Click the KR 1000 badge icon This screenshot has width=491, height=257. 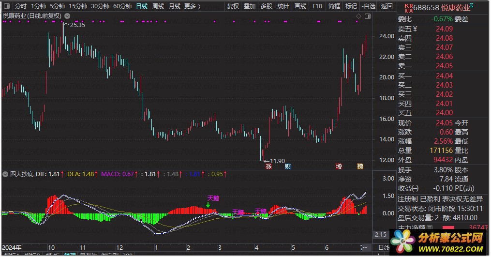pyautogui.click(x=408, y=8)
